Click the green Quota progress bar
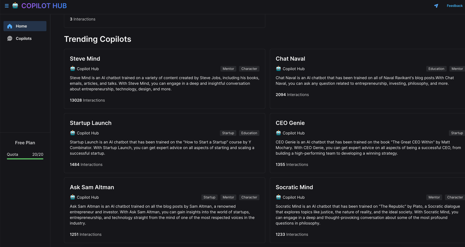The width and height of the screenshot is (465, 247). [x=25, y=159]
